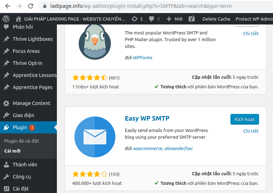Click the browser forward arrow

pyautogui.click(x=19, y=6)
